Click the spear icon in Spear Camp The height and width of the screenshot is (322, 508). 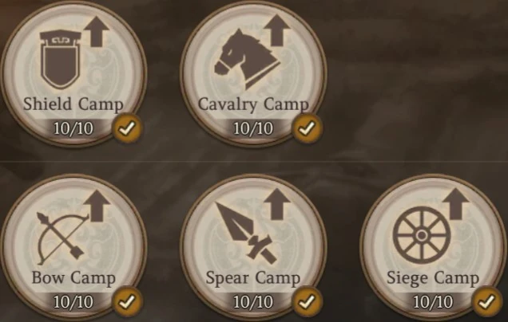246,234
